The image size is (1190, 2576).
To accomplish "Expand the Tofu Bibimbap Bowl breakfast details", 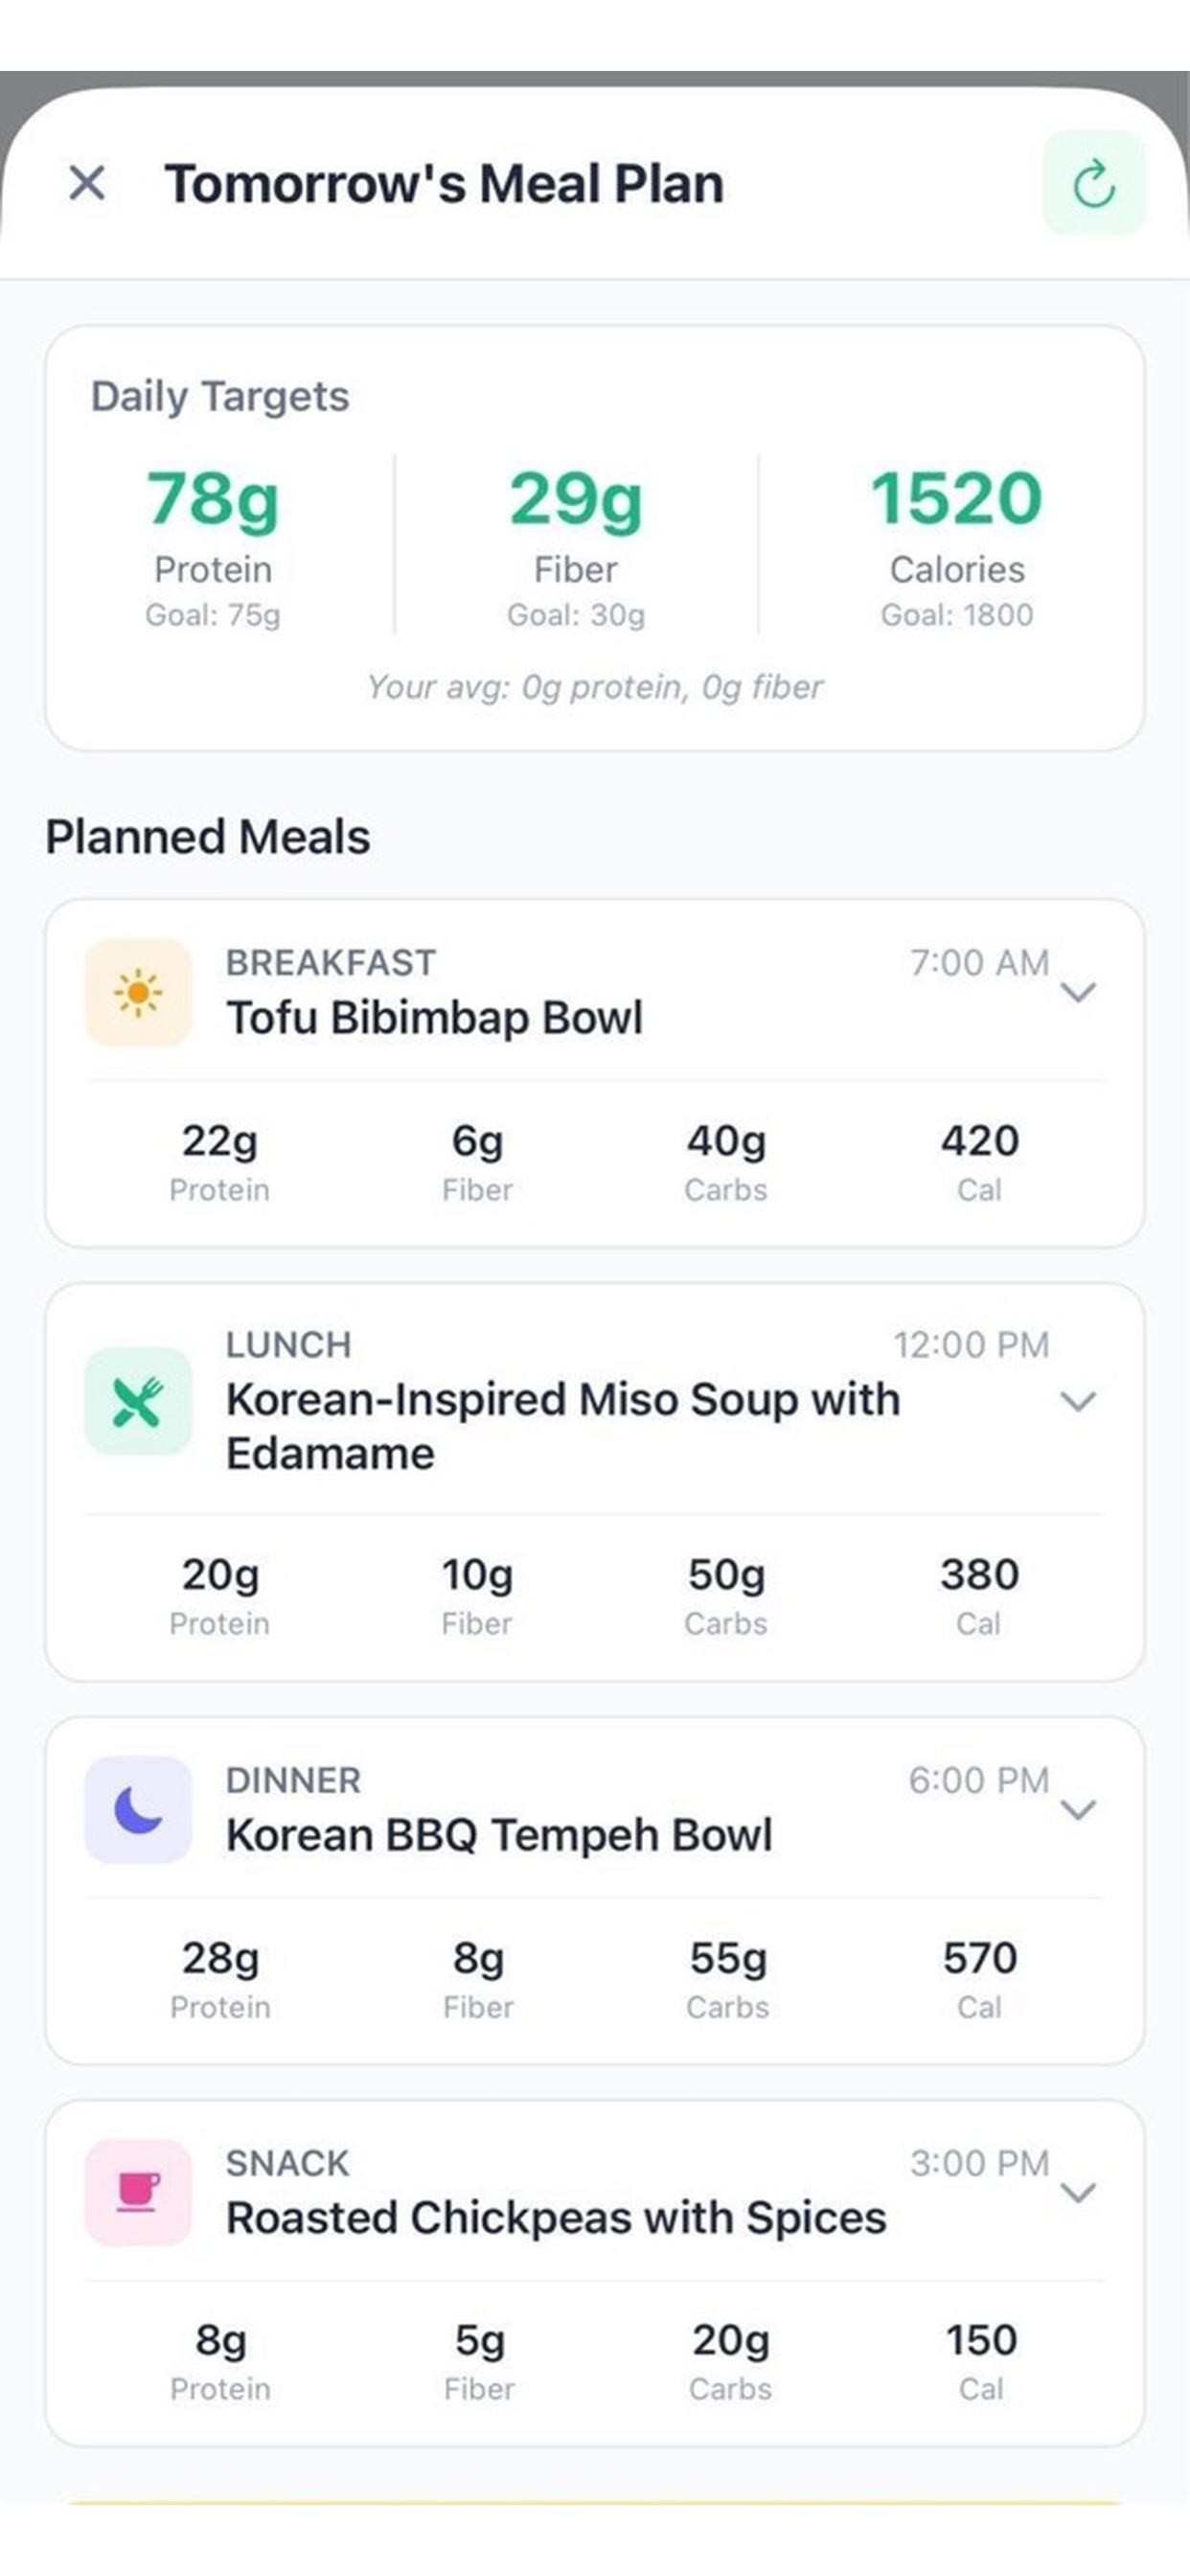I will click(1078, 992).
